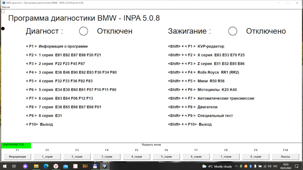Launch the RH application from the taskbar
The height and width of the screenshot is (170, 303).
click(85, 166)
